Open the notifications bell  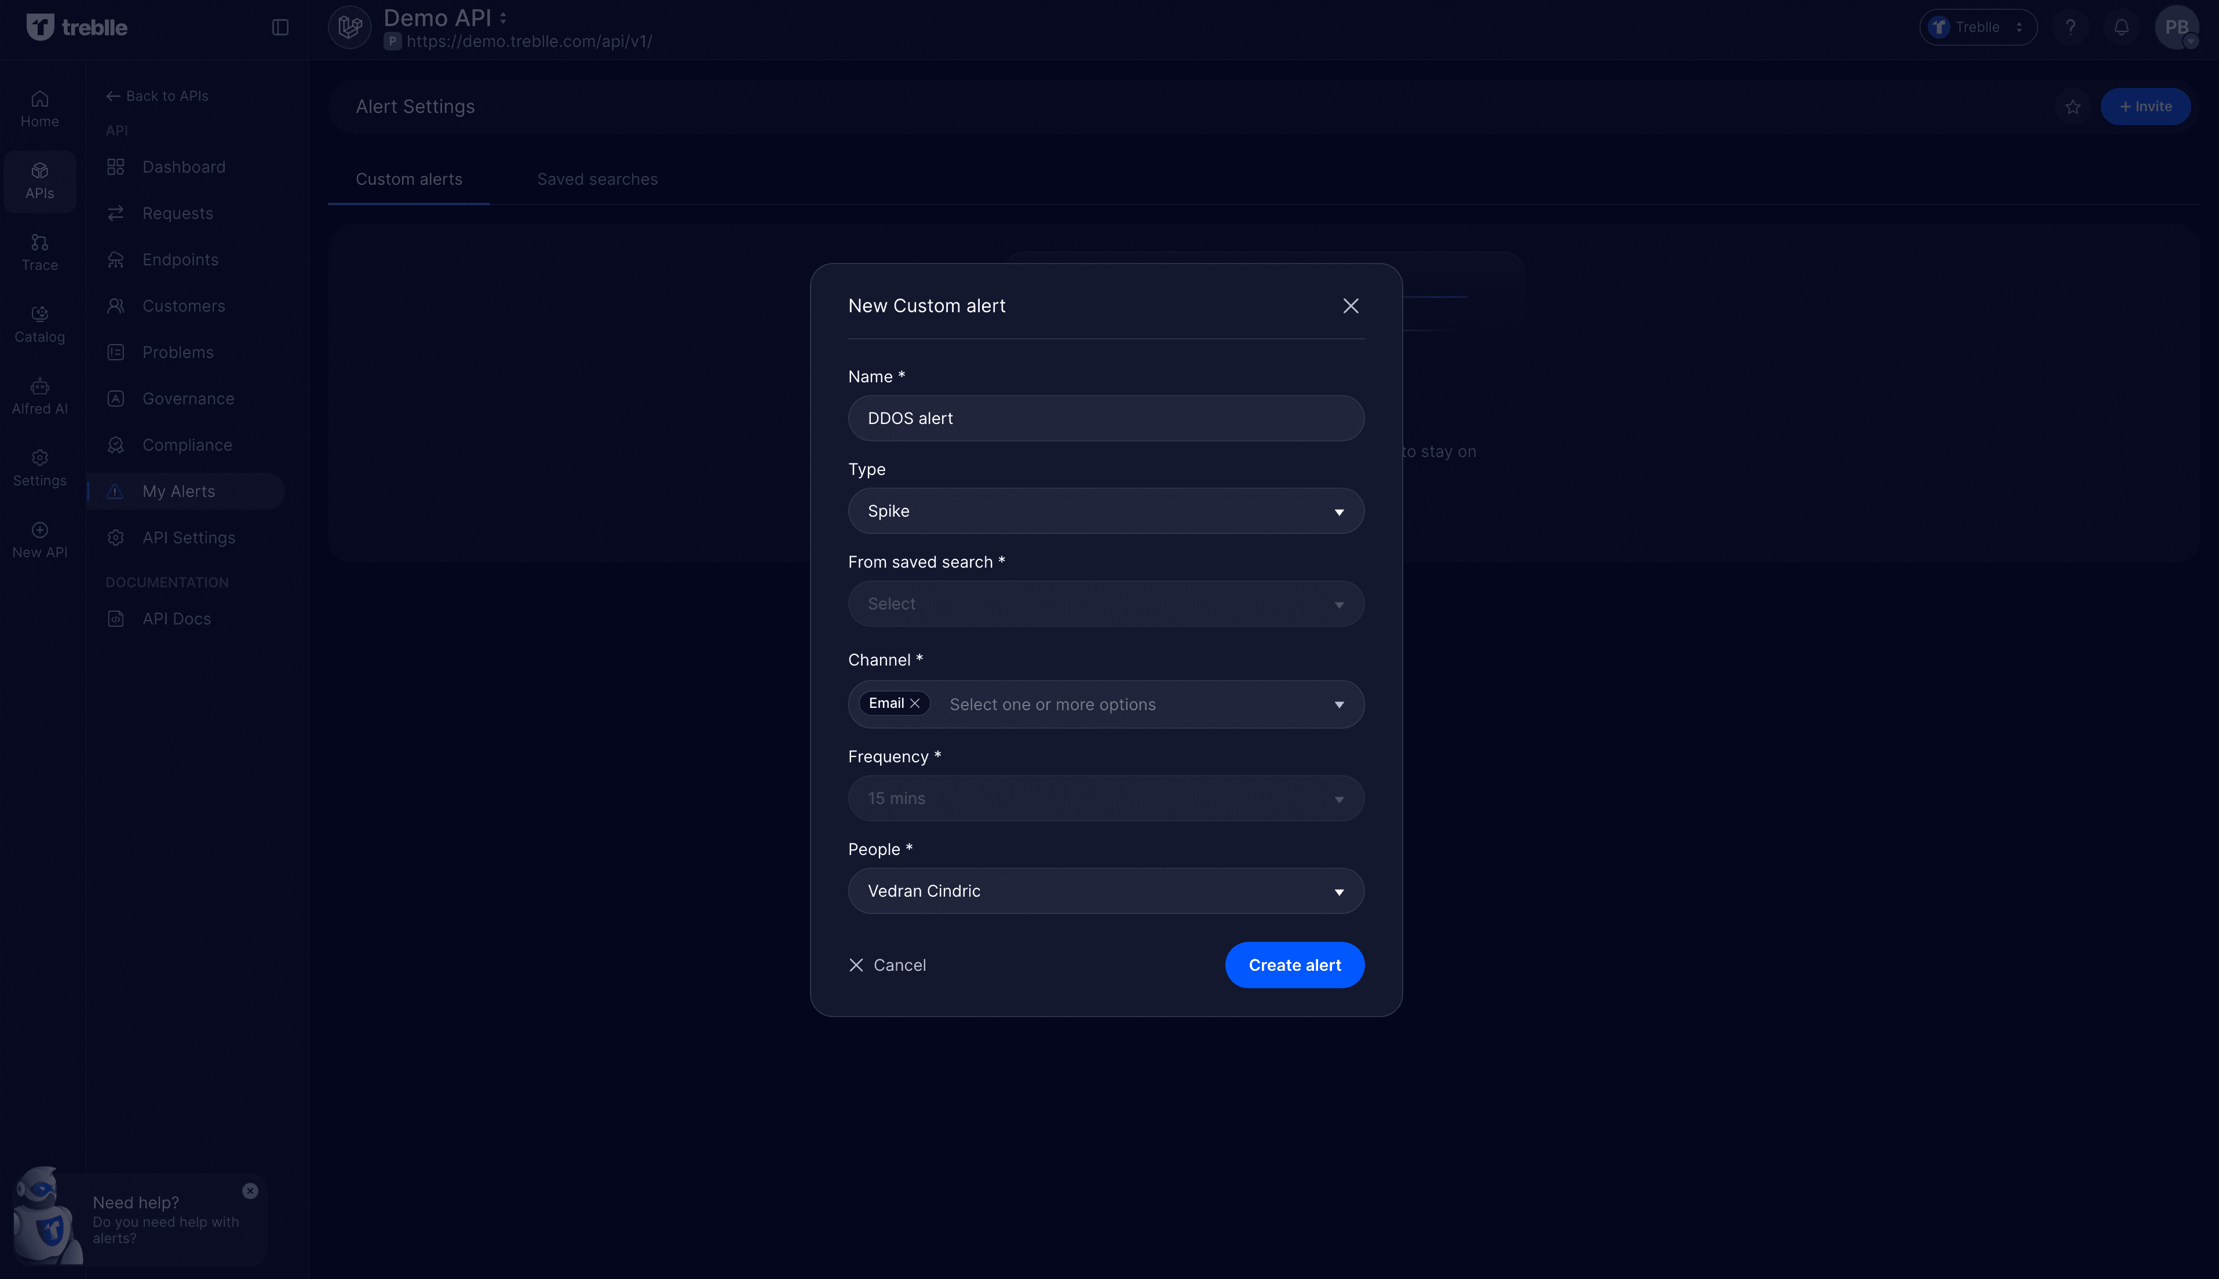[x=2121, y=27]
